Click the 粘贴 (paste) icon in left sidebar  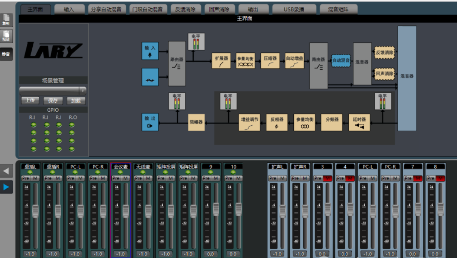coord(6,36)
